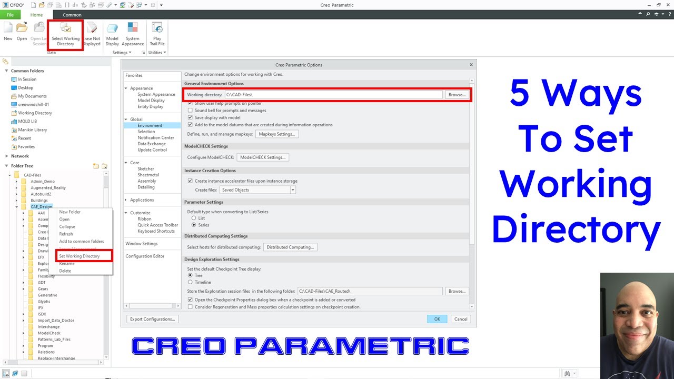The height and width of the screenshot is (379, 674).
Task: Click quick access New document icon
Action: tap(33, 5)
